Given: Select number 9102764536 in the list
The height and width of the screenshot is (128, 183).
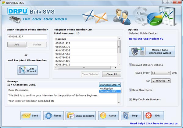Looking at the screenshot, I should [86, 58].
